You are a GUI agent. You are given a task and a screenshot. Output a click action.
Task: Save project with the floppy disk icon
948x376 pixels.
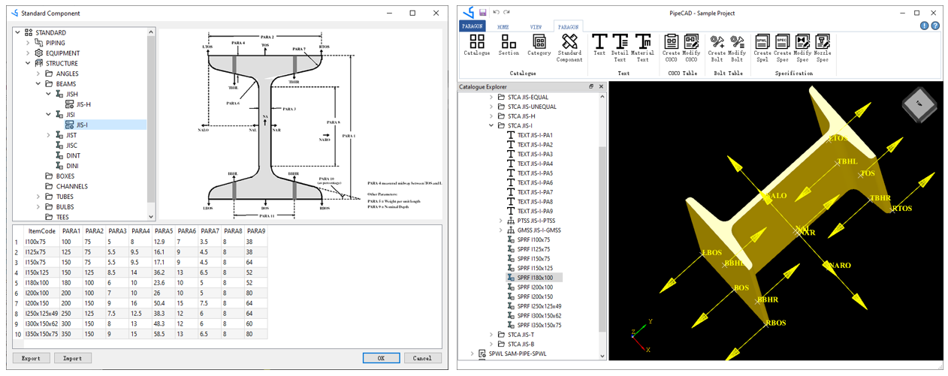click(x=483, y=13)
